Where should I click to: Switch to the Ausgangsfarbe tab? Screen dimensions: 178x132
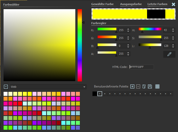[131, 4]
